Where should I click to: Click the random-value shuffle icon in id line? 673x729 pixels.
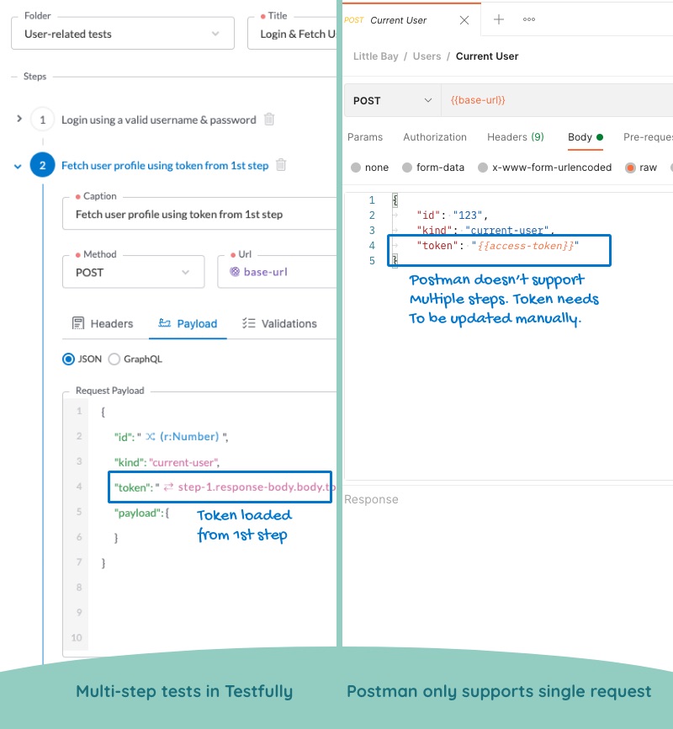tap(150, 437)
